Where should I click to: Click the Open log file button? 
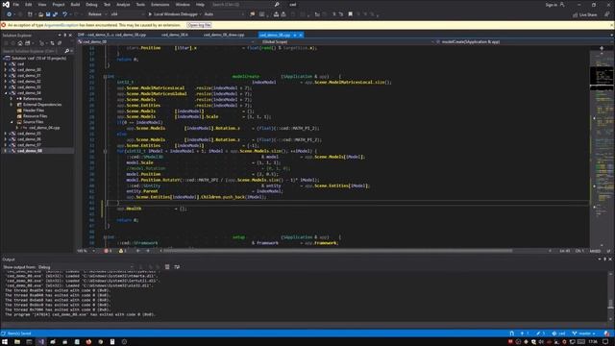(x=199, y=25)
